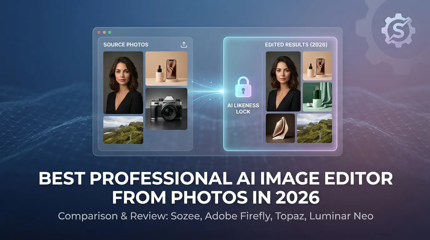Click the green window dot in mockup
Image resolution: width=430 pixels, height=240 pixels.
[110, 32]
